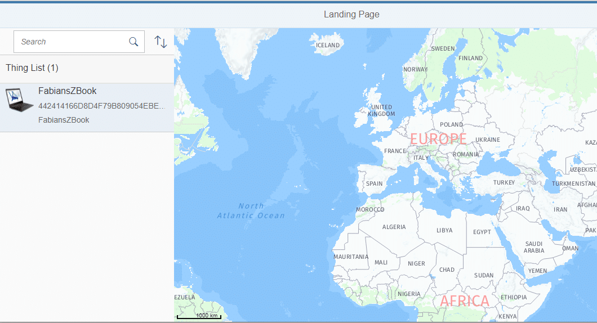Click TURKEY on the map
Screen dimensions: 597x323
point(504,182)
